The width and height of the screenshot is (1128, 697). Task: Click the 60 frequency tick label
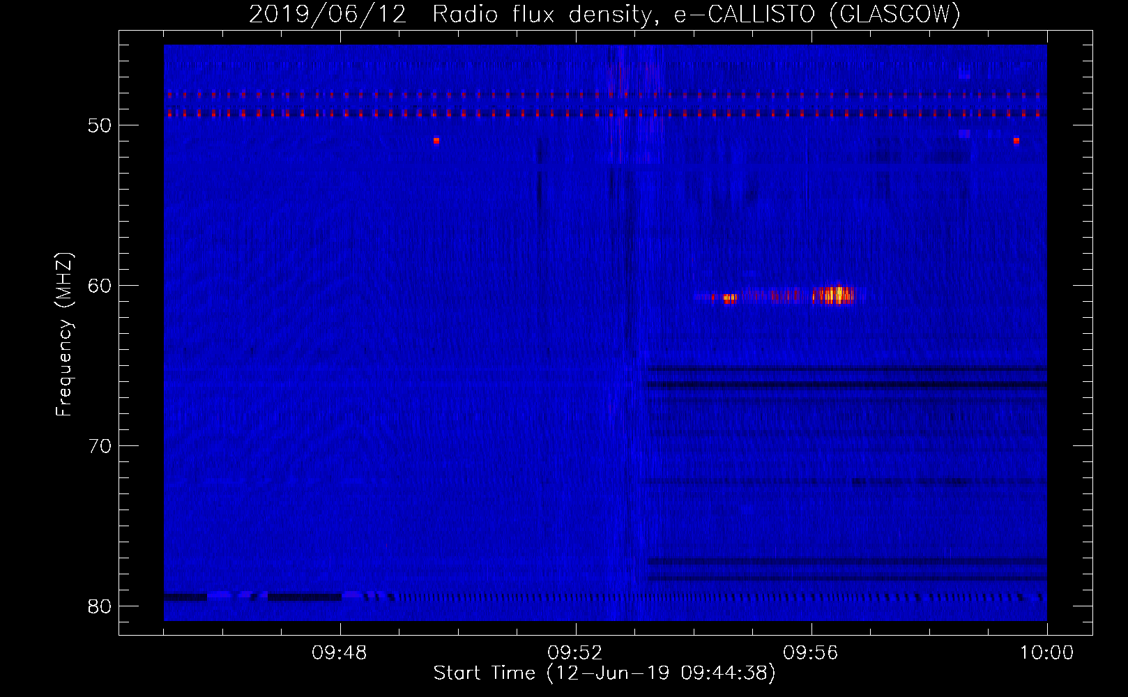100,286
